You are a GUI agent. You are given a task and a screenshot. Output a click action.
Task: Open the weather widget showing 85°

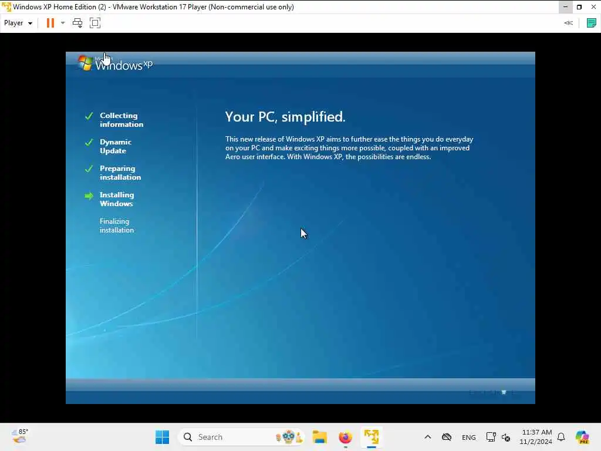tap(19, 436)
